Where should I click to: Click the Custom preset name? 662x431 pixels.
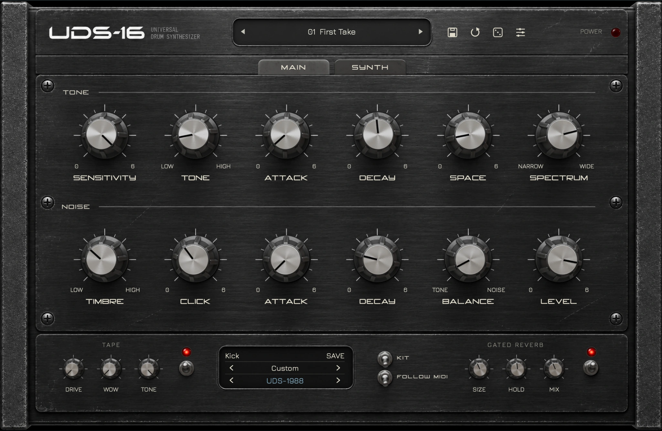pyautogui.click(x=285, y=368)
